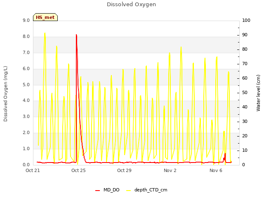
Task: Click the Oct 25 x-axis label
Action: (78, 170)
